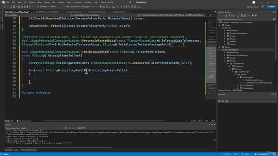Open the Edit menu

pos(13,2)
